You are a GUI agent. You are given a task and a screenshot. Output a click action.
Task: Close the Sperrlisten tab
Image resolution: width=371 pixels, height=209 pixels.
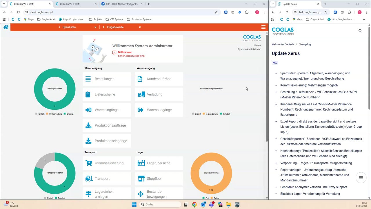click(95, 27)
